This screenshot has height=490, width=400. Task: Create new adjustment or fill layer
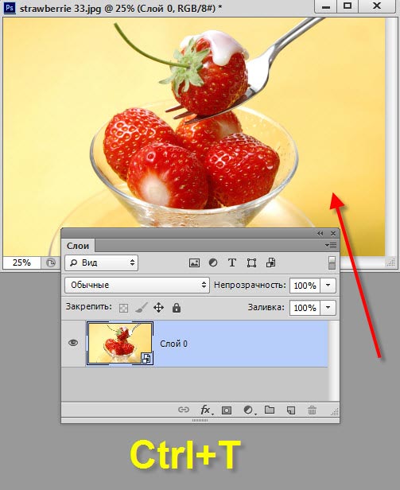(x=249, y=410)
